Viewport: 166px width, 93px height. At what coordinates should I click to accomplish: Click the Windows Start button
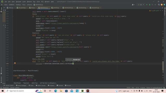(x=3, y=91)
